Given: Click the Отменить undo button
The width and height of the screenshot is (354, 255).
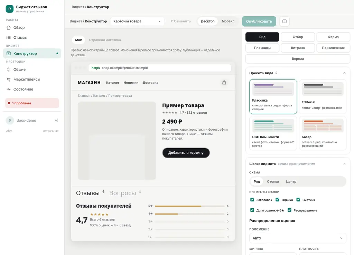Looking at the screenshot, I should pos(180,21).
